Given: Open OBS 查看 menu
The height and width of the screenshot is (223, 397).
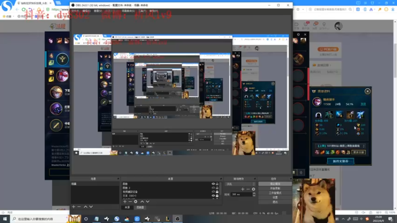Looking at the screenshot, I should click(98, 11).
